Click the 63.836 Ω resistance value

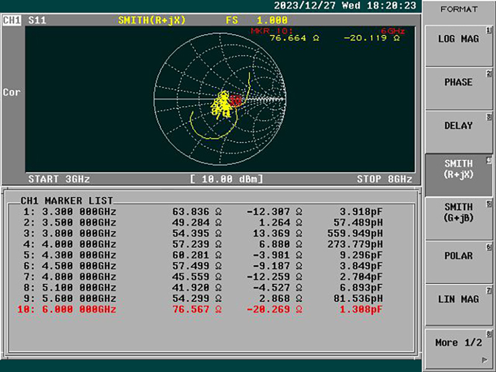[197, 211]
